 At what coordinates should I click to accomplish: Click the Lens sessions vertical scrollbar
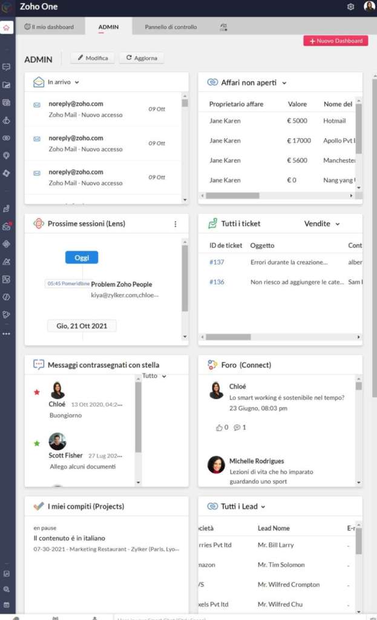pyautogui.click(x=185, y=279)
